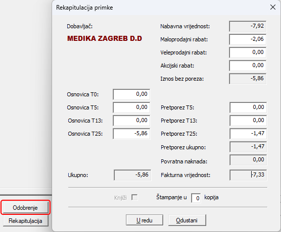Click the MEDIKA ZAGREB D.D supplier name

105,38
